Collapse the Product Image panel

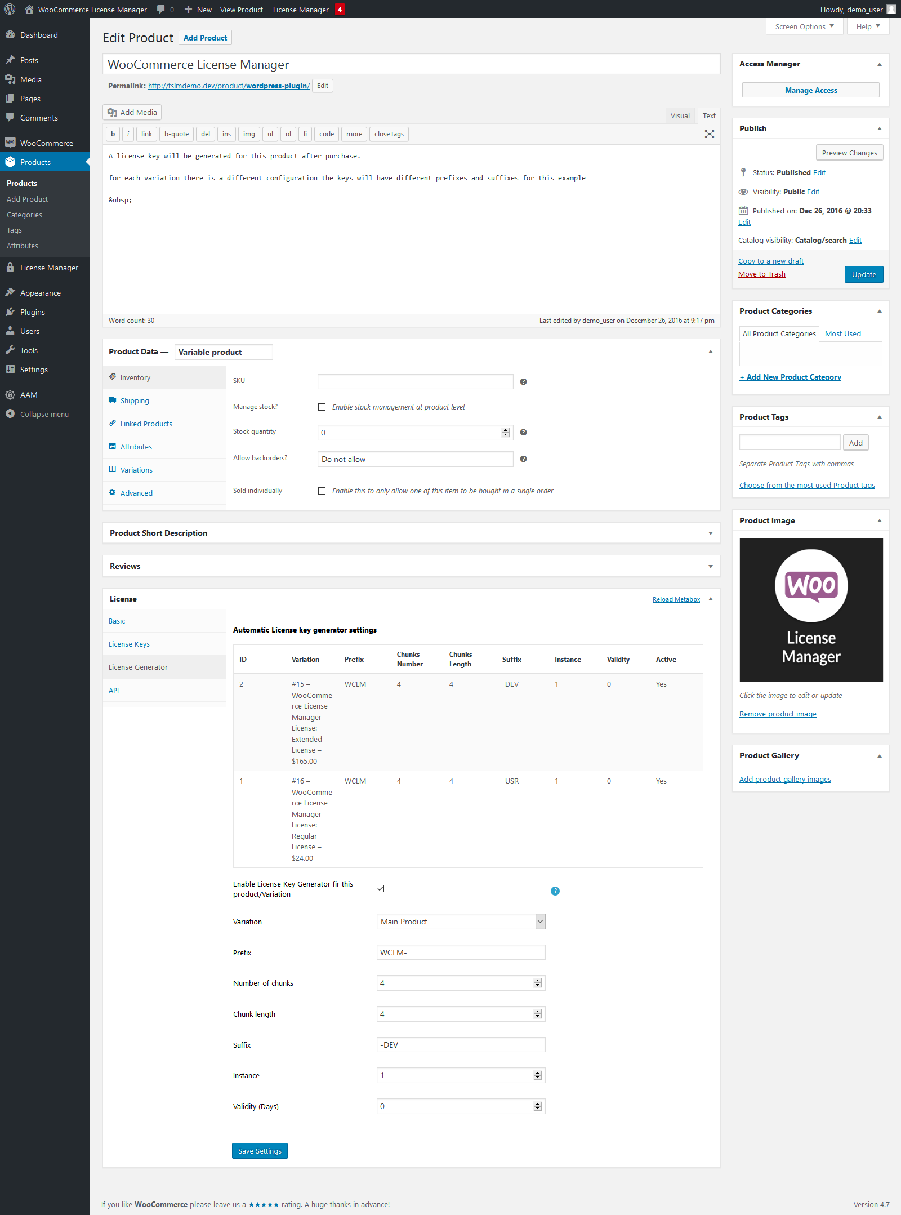coord(880,521)
